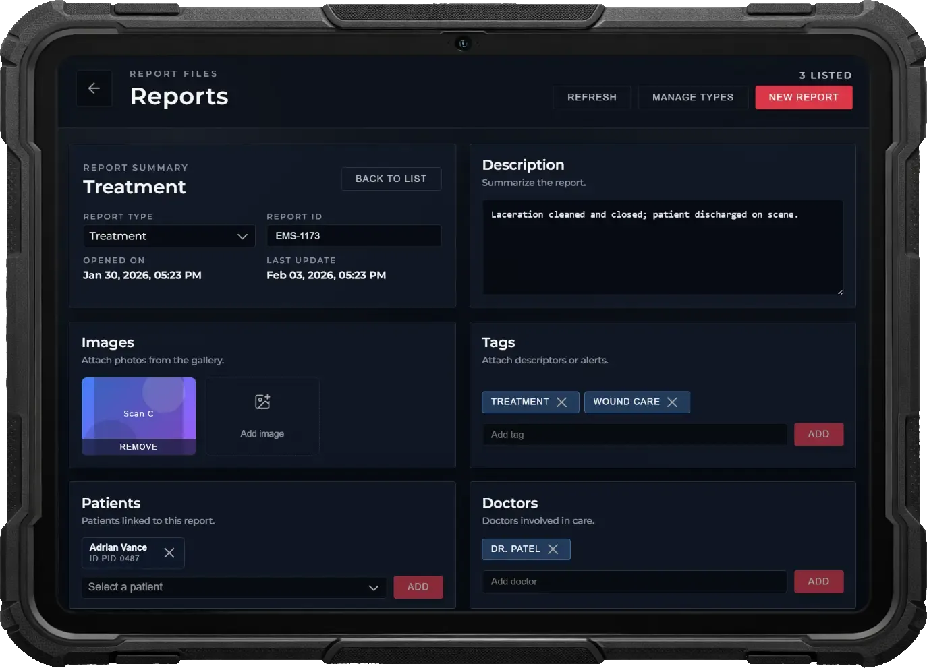The height and width of the screenshot is (668, 927).
Task: Click the ADD button for tags
Action: [818, 435]
